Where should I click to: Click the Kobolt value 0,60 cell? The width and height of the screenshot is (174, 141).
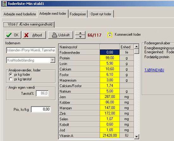point(110,124)
